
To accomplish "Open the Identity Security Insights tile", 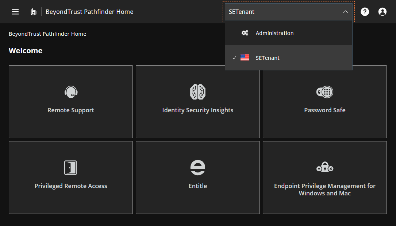I will coord(198,102).
